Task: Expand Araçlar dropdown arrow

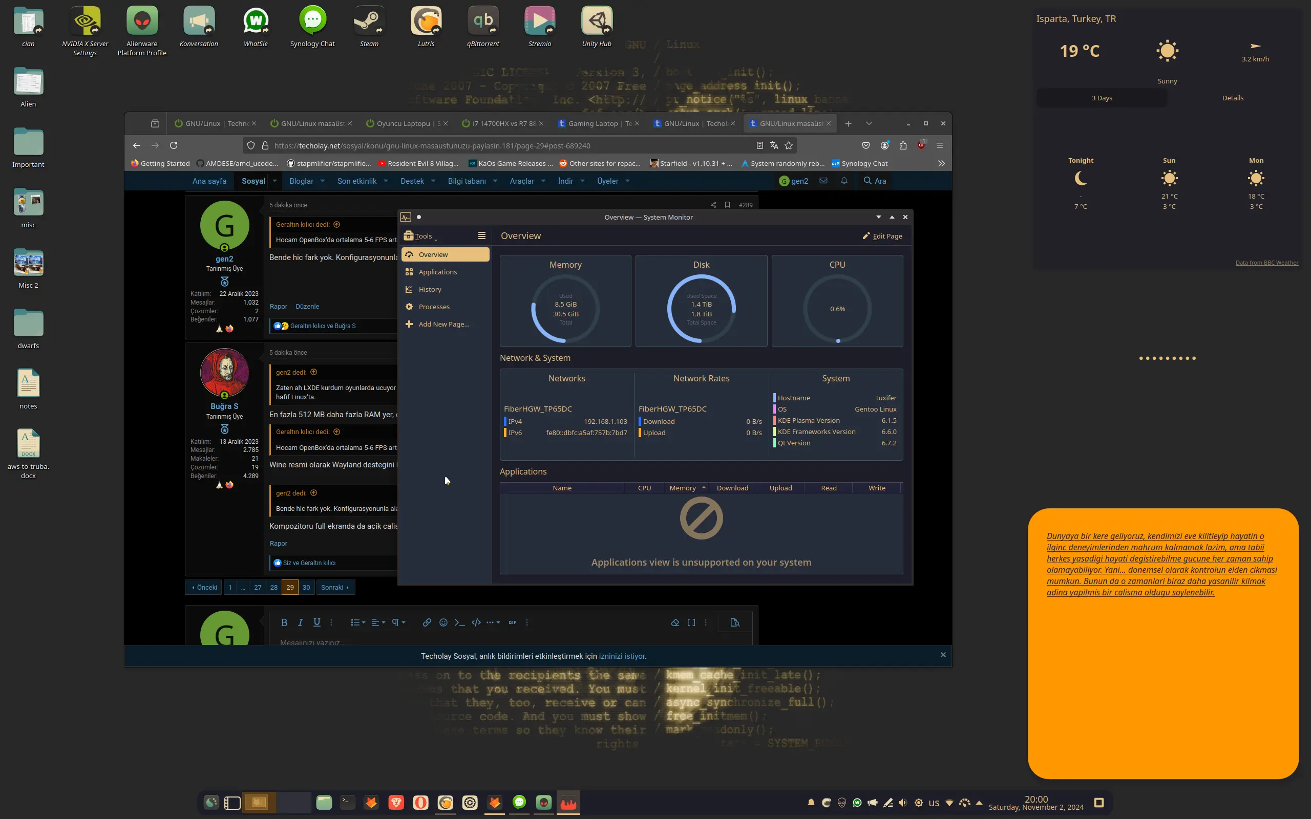Action: tap(543, 181)
